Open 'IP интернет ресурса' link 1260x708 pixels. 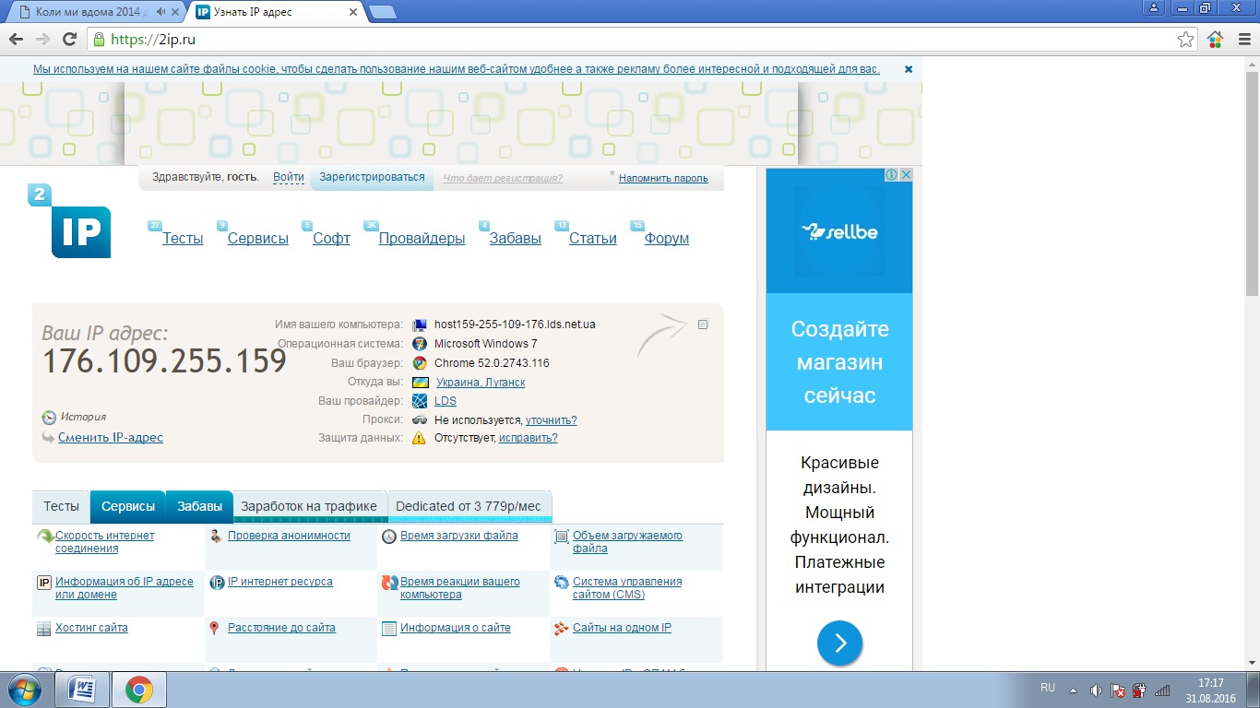click(280, 582)
